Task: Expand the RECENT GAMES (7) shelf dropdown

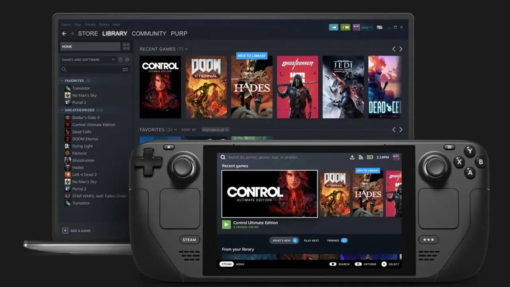Action: [186, 49]
